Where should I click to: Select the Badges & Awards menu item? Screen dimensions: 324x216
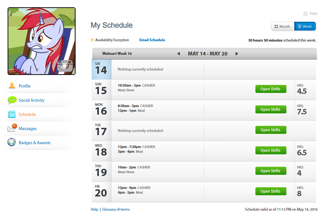coord(35,143)
